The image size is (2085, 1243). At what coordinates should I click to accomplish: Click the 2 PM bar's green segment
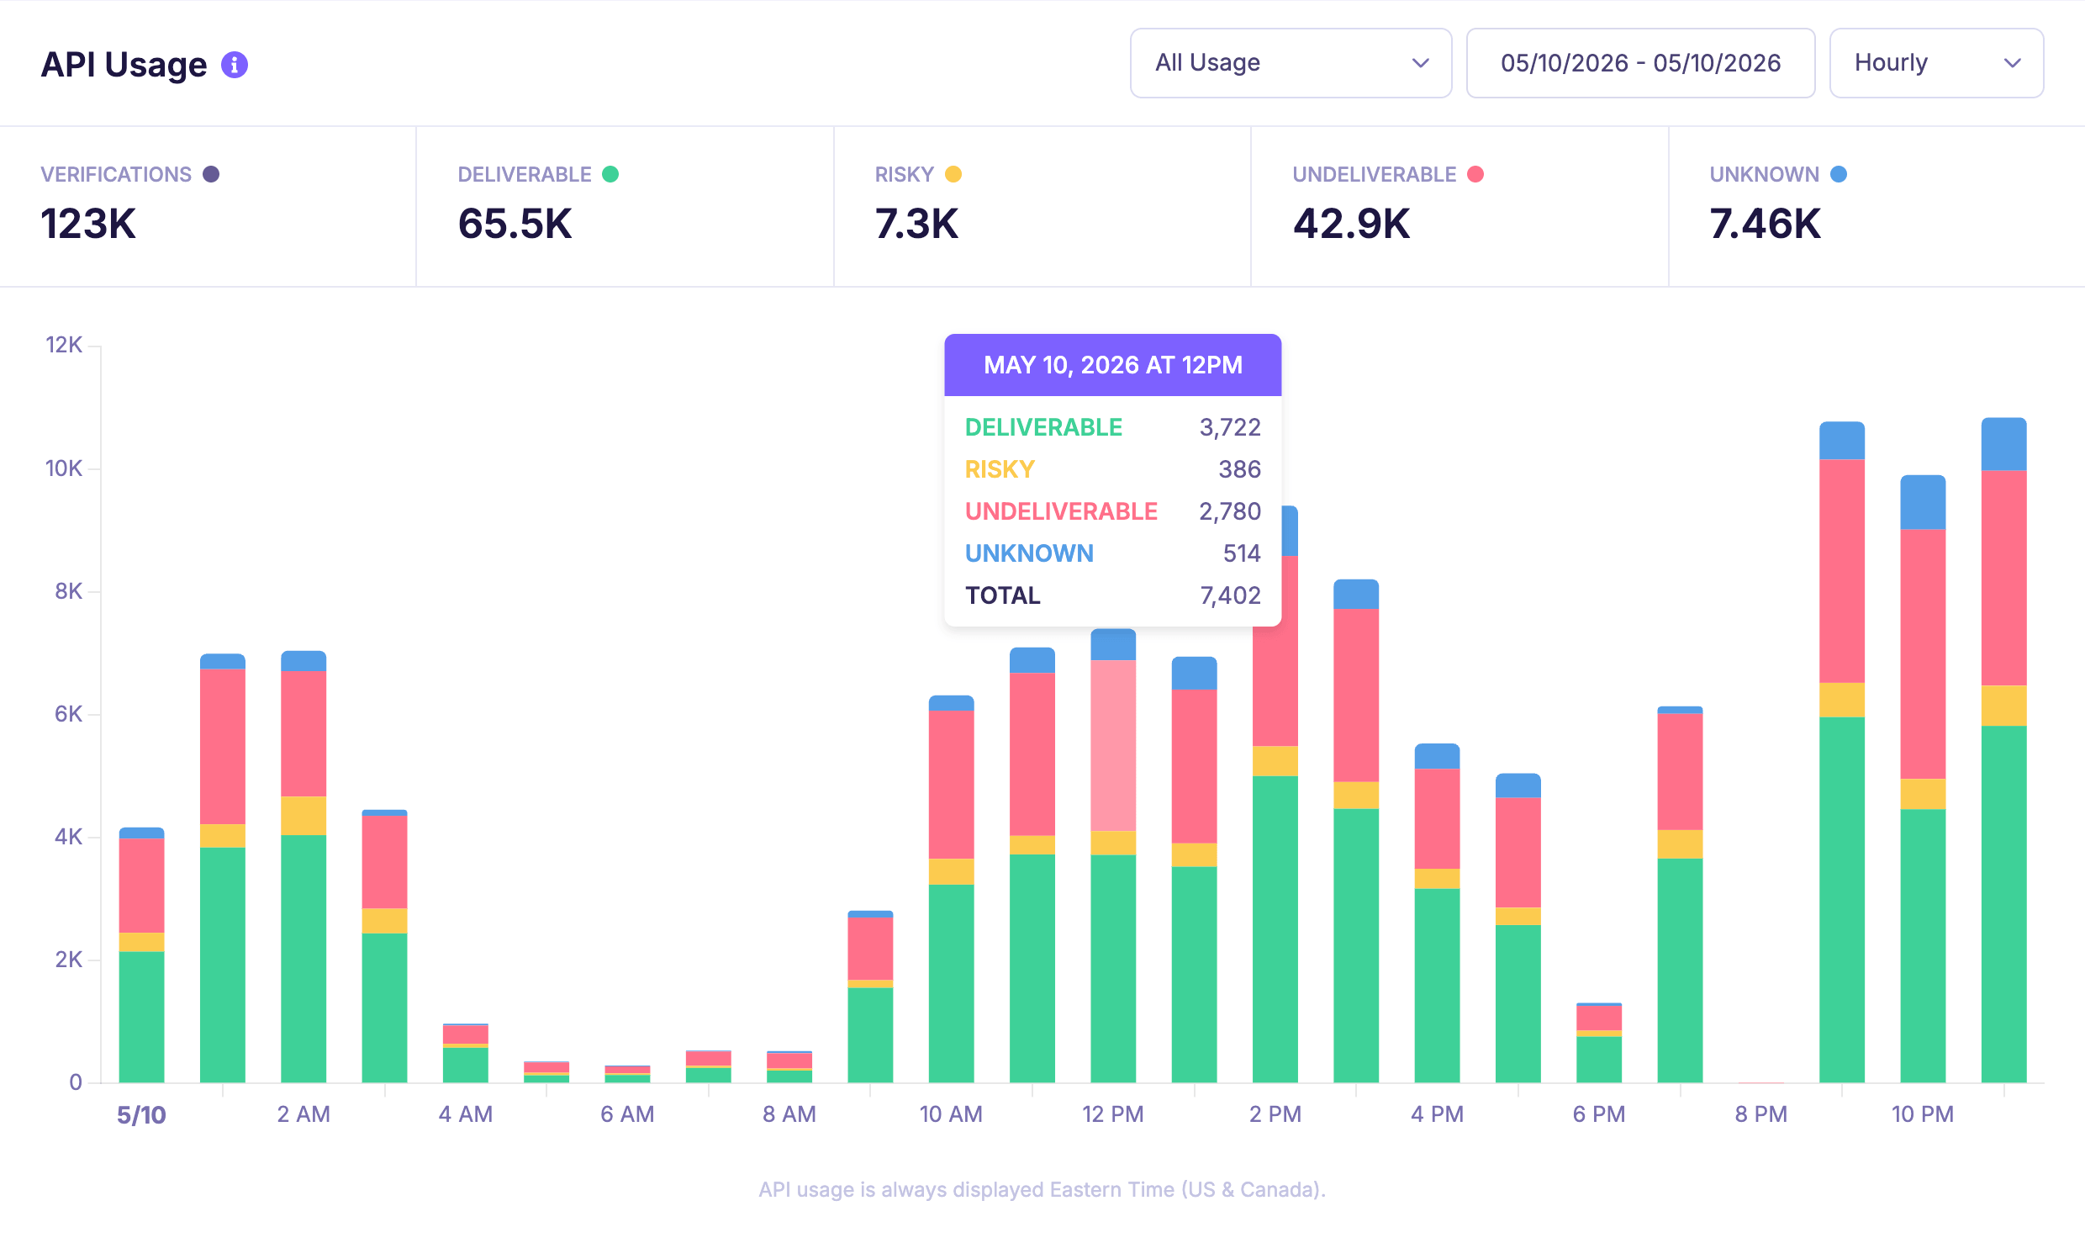coord(1275,928)
